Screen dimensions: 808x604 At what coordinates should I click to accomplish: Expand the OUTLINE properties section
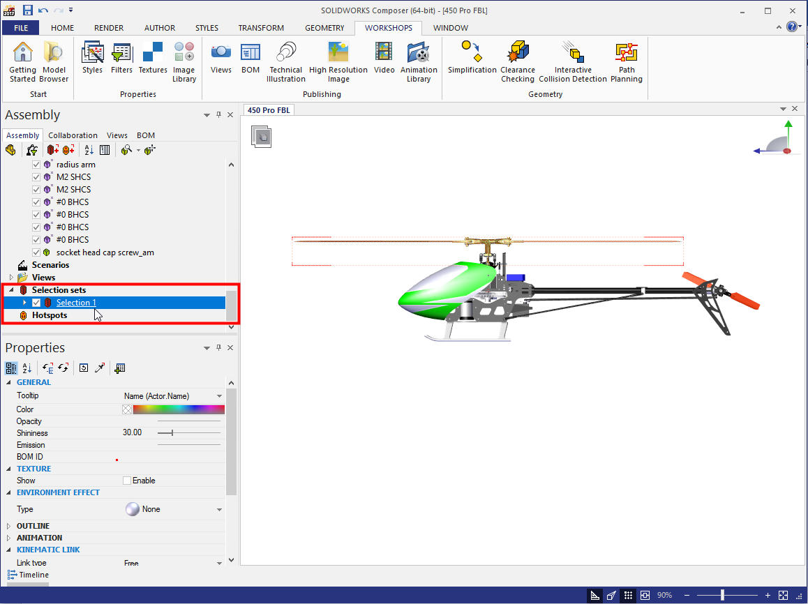pyautogui.click(x=9, y=526)
